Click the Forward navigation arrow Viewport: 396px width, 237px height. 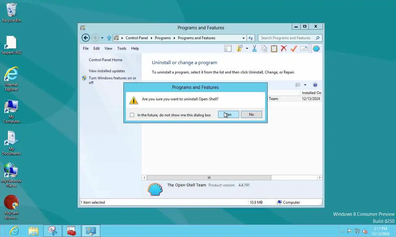point(95,38)
